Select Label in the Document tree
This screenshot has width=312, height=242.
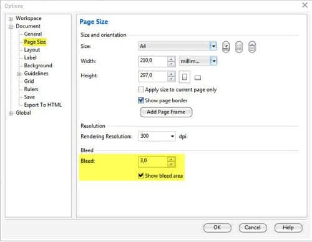(x=30, y=57)
